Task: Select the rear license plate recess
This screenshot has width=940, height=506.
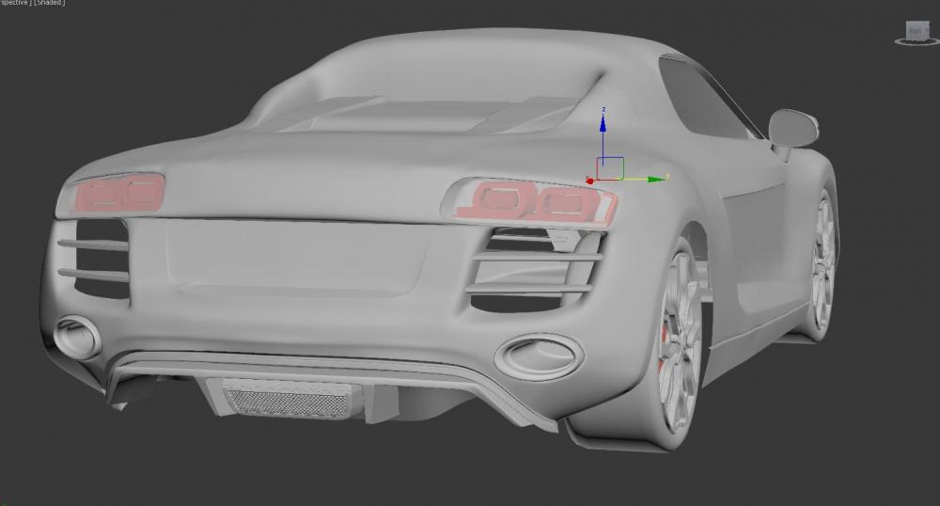Action: tap(297, 257)
